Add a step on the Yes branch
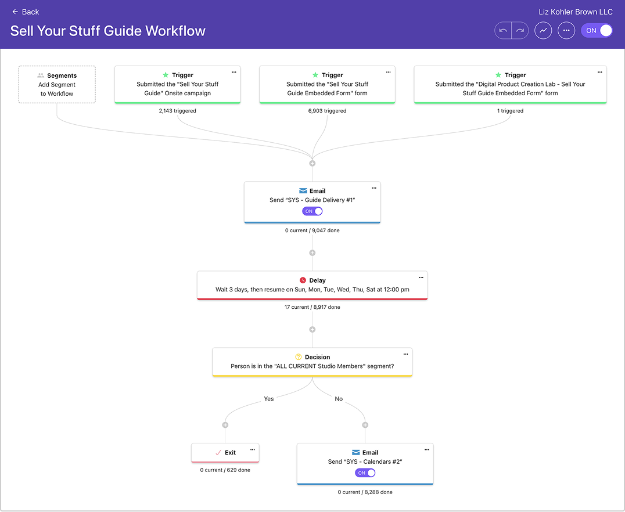The image size is (625, 512). click(x=225, y=425)
